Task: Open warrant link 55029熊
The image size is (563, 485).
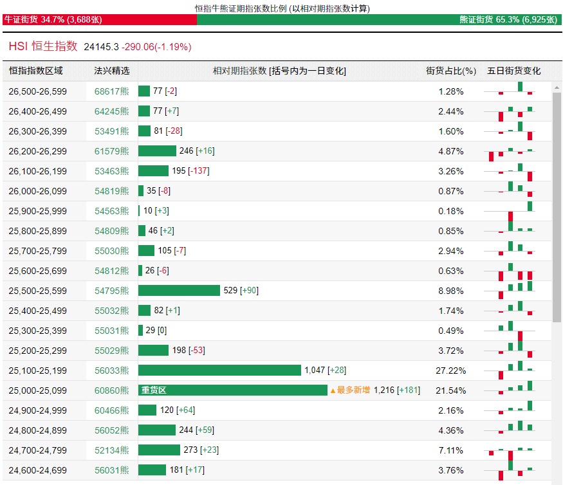Action: (112, 351)
